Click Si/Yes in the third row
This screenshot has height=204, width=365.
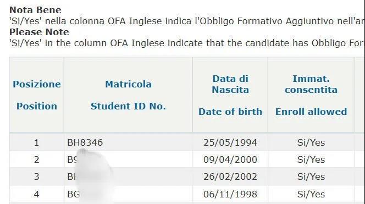coord(311,177)
